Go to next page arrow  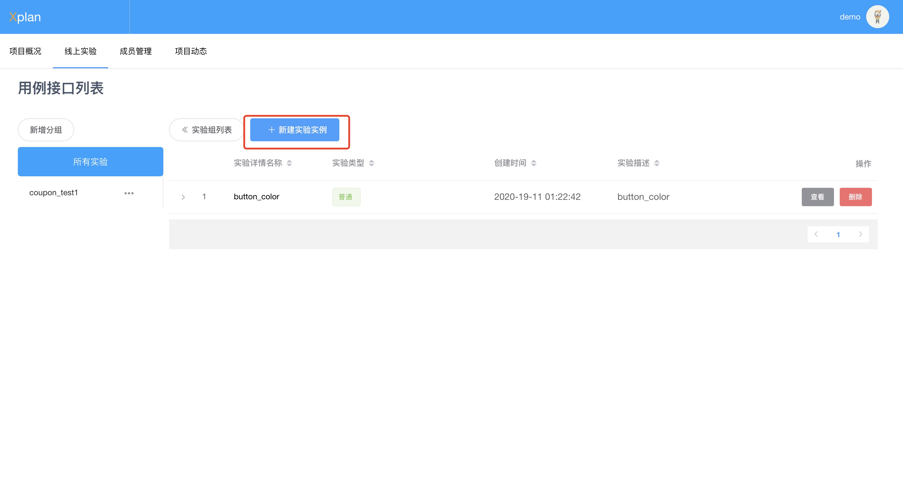point(860,234)
